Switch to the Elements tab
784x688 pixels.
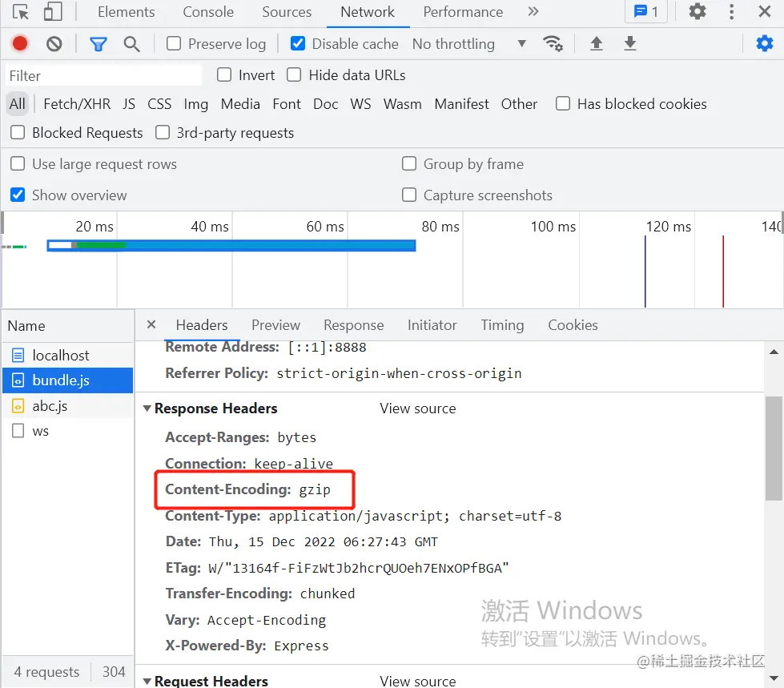[126, 11]
